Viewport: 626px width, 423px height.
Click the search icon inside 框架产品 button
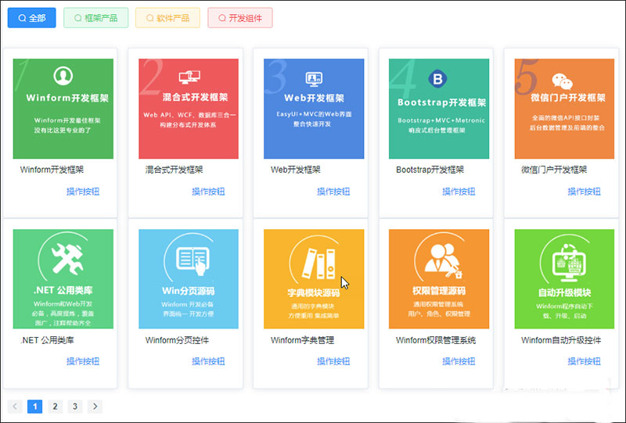click(77, 18)
